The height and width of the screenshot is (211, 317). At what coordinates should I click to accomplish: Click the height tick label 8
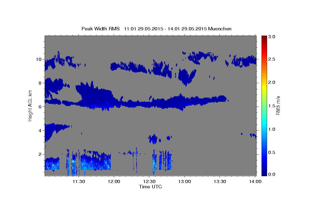click(x=40, y=83)
